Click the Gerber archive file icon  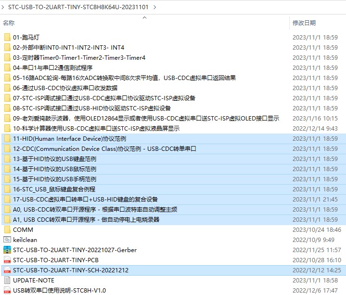pyautogui.click(x=7, y=250)
